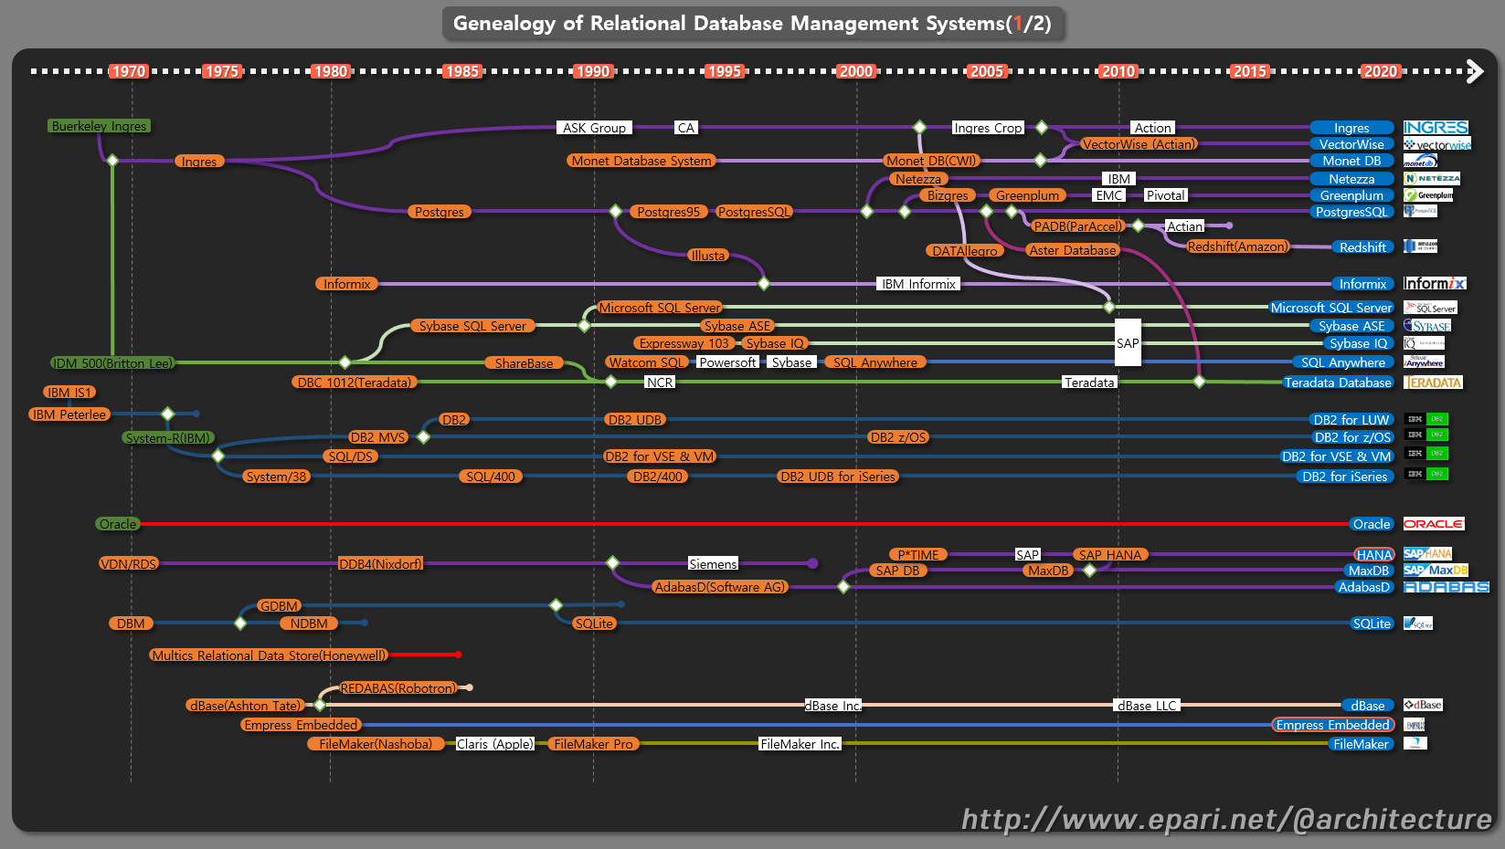Click the orange 'Aster Database' label
This screenshot has width=1505, height=849.
click(1073, 250)
